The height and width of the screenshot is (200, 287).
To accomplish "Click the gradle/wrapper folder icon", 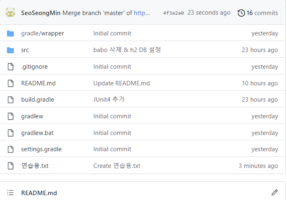I will [11, 34].
